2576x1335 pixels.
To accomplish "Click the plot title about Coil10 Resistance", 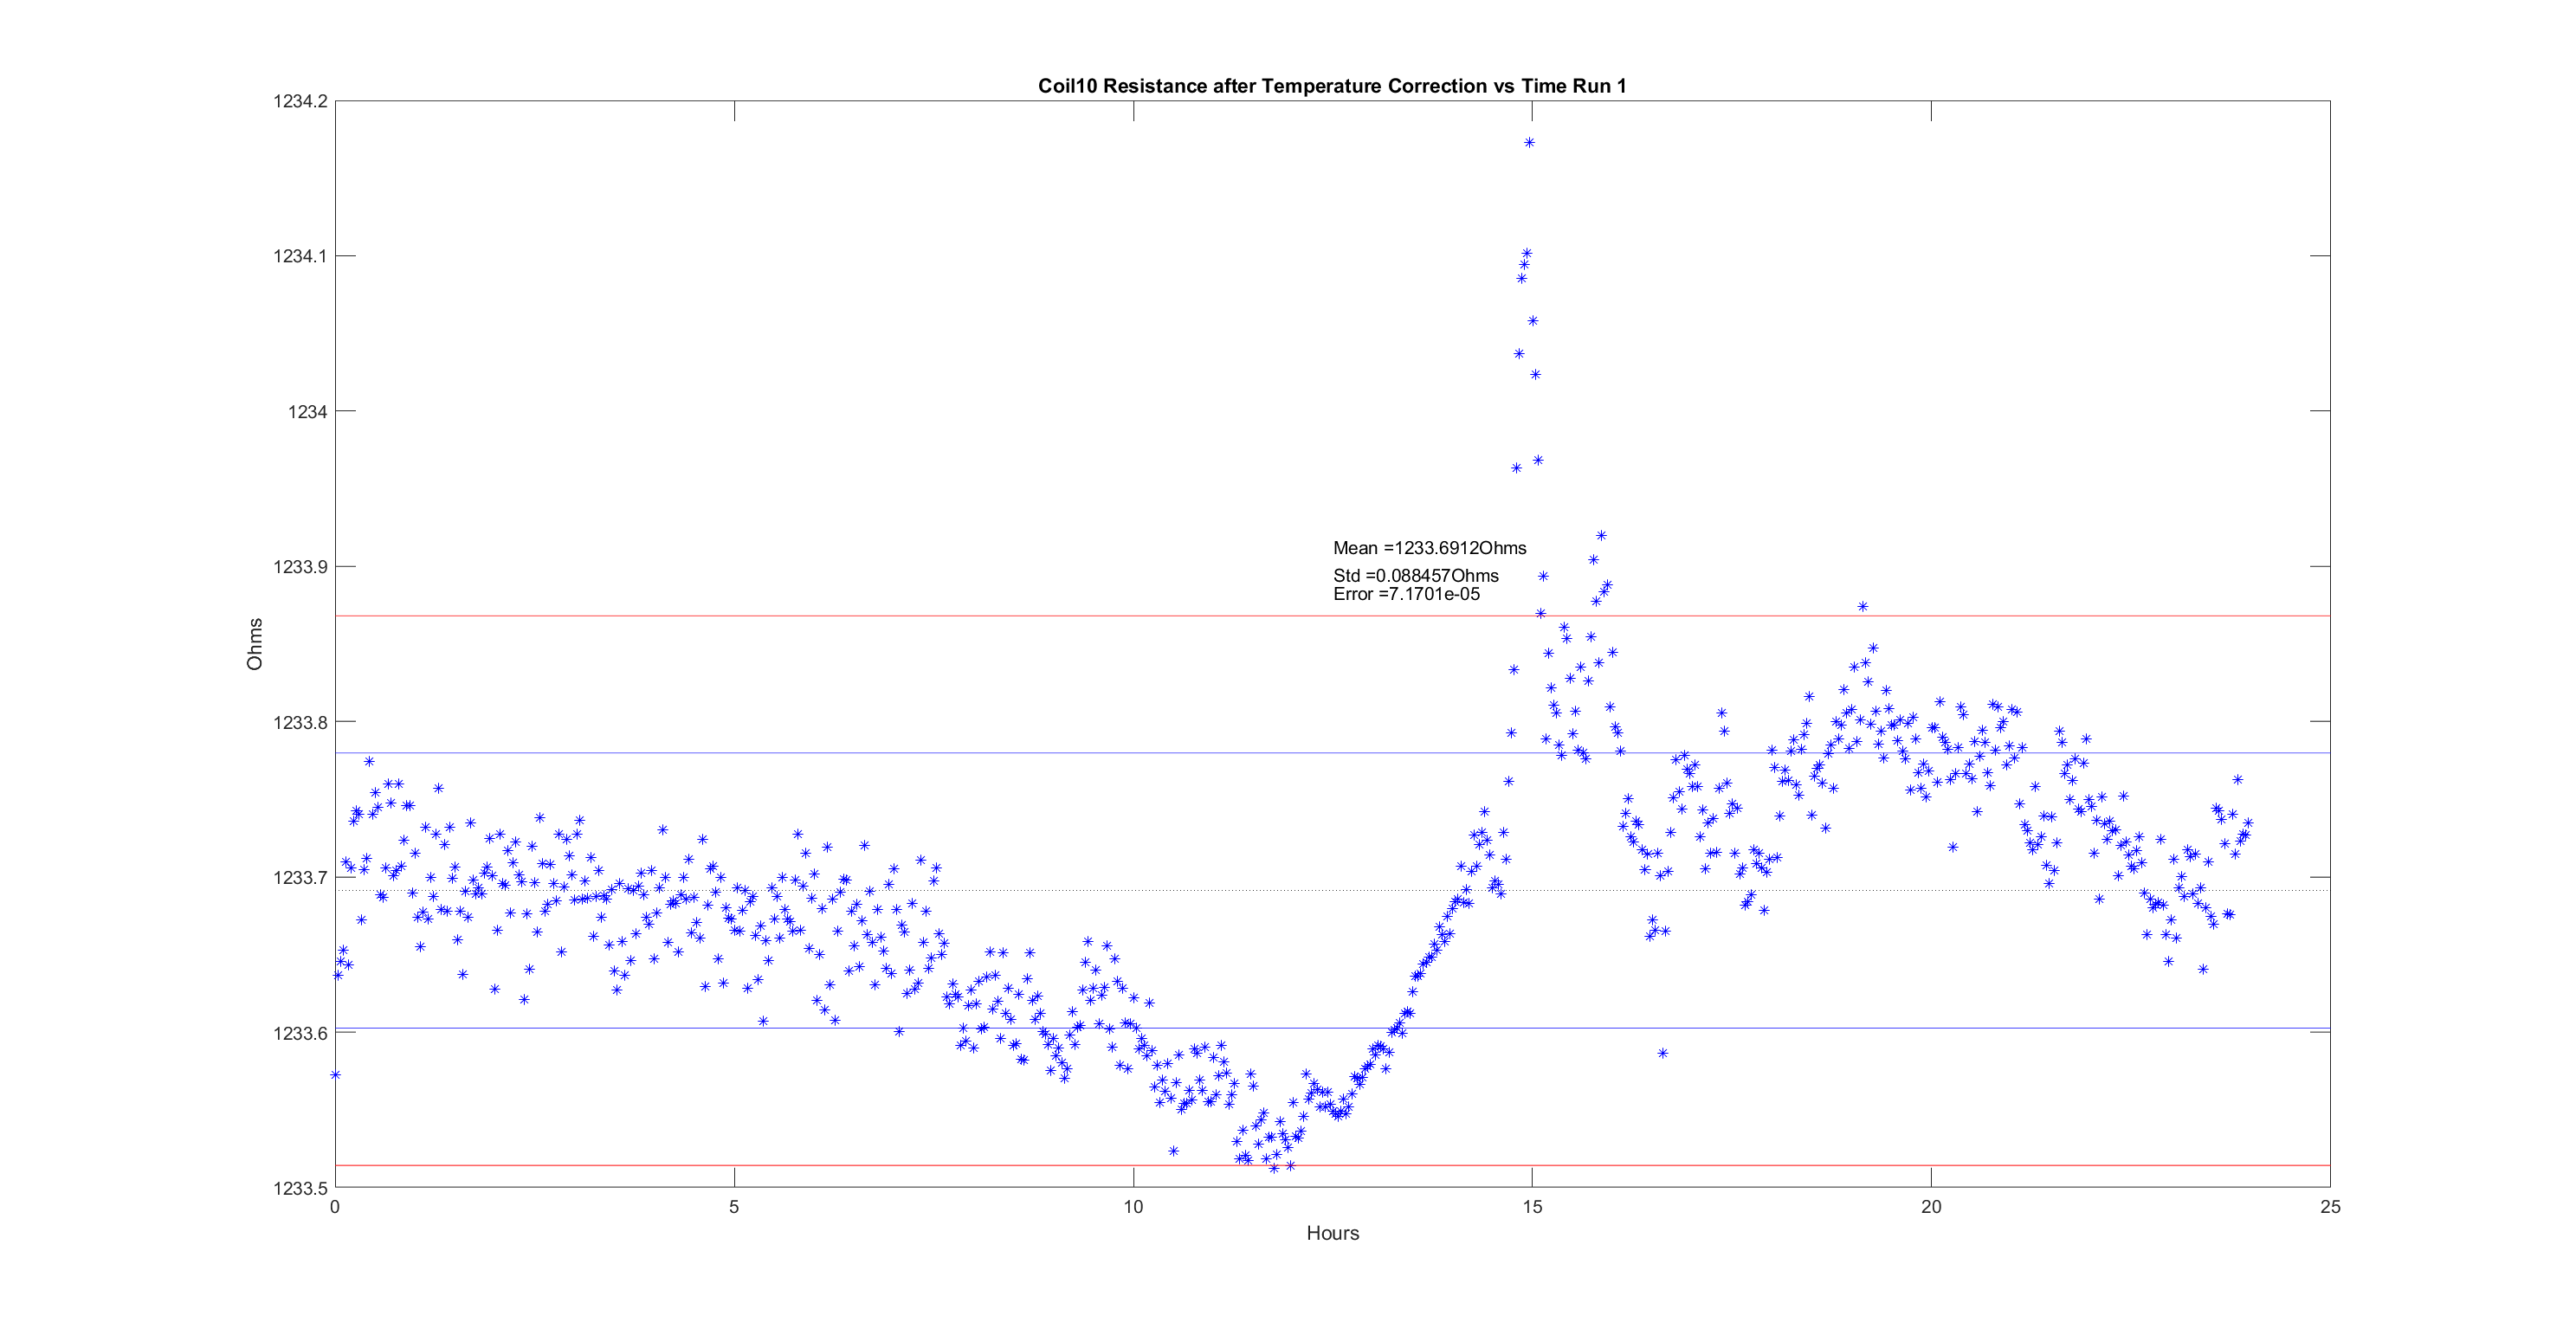I will point(1332,86).
